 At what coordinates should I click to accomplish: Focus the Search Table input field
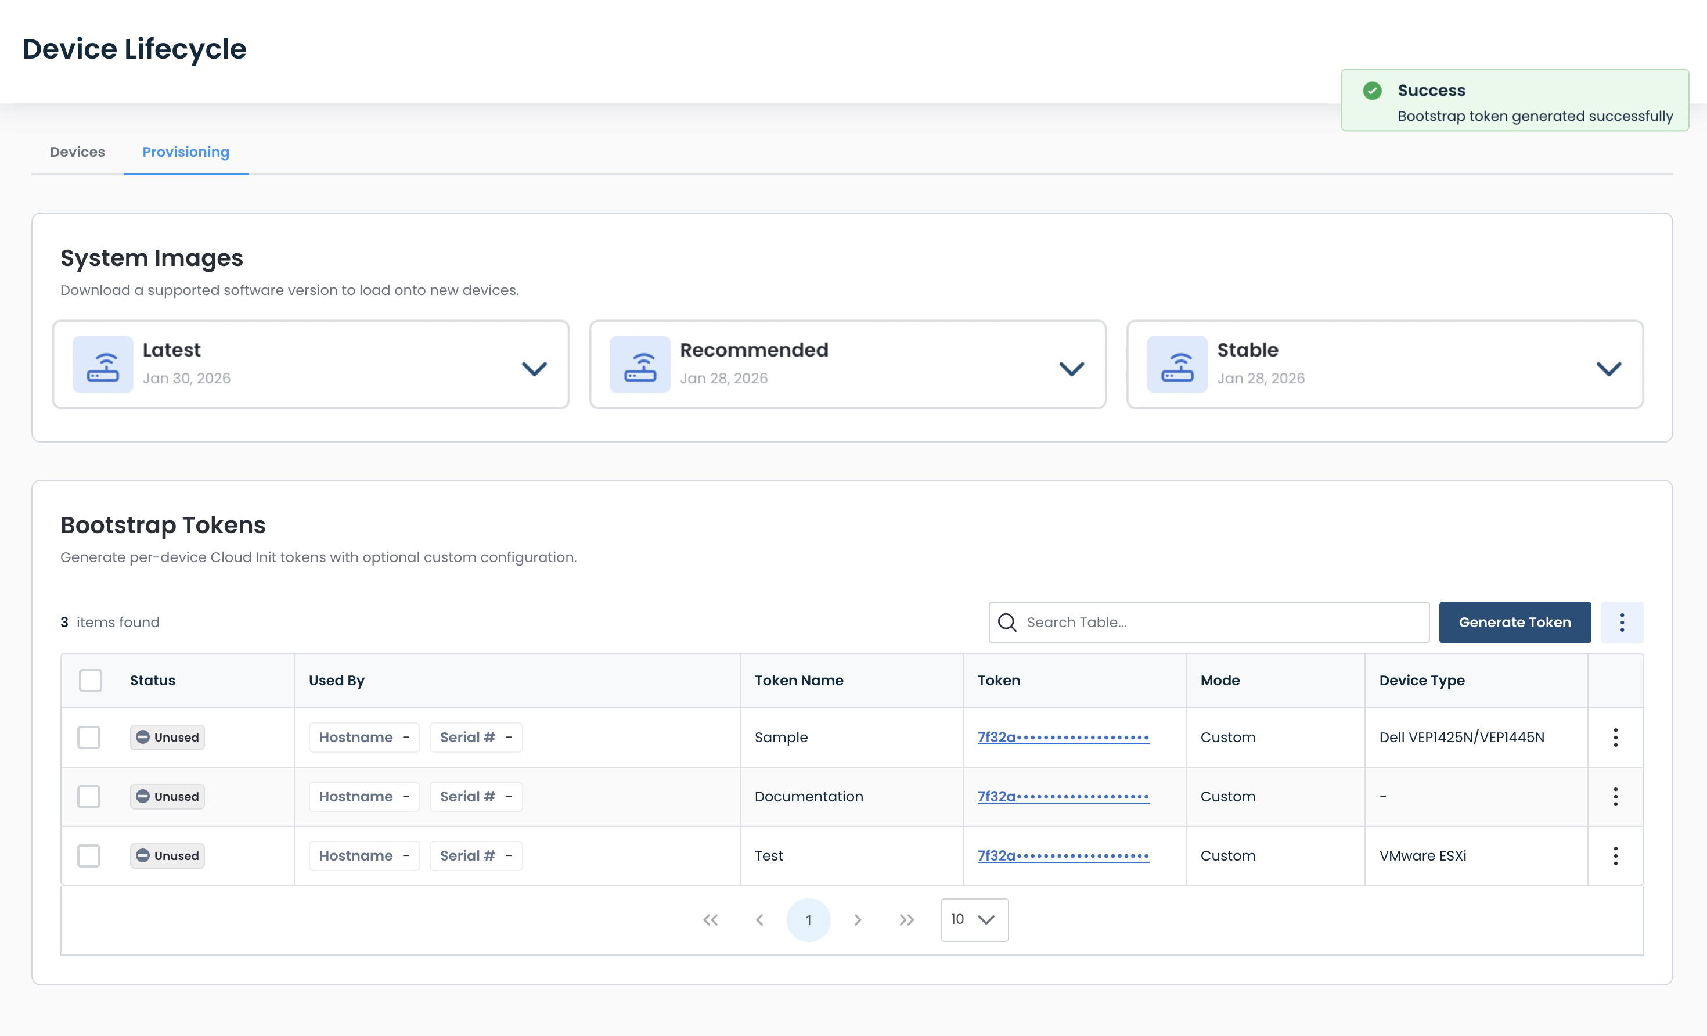1209,623
